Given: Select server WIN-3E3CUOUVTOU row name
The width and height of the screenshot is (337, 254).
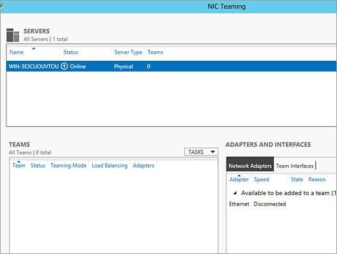Looking at the screenshot, I should click(x=33, y=67).
